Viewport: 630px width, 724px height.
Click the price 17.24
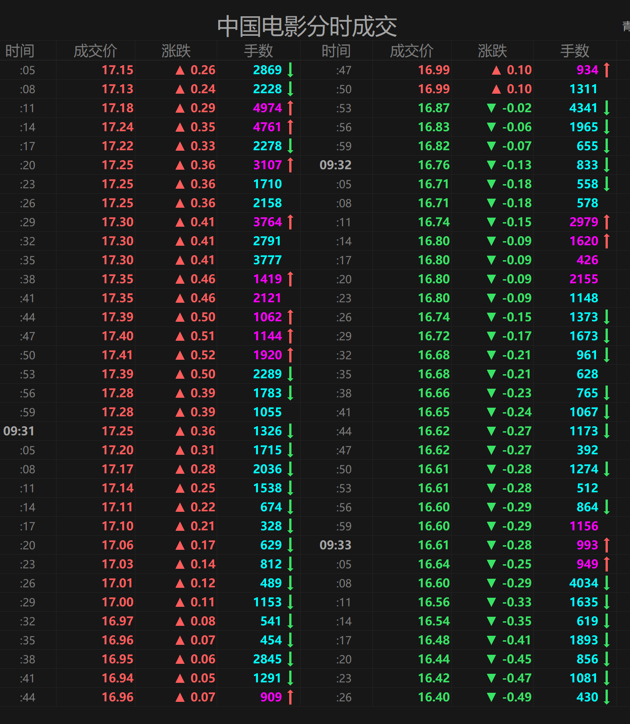[x=118, y=127]
